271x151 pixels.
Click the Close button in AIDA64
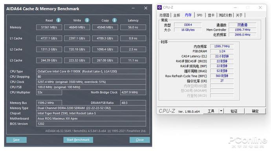tap(140, 140)
